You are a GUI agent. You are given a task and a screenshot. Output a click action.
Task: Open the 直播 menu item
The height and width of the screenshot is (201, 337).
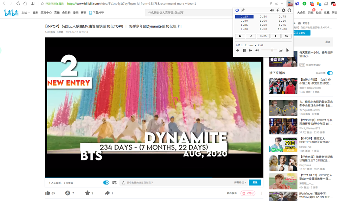57,13
